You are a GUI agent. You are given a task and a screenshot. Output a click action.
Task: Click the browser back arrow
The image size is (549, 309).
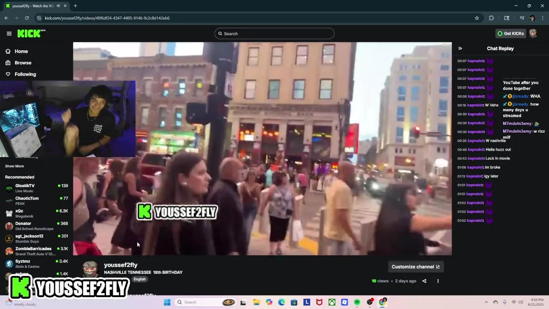(6, 18)
